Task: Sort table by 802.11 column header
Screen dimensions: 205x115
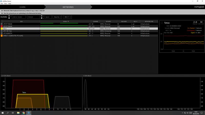Action: tap(135, 21)
